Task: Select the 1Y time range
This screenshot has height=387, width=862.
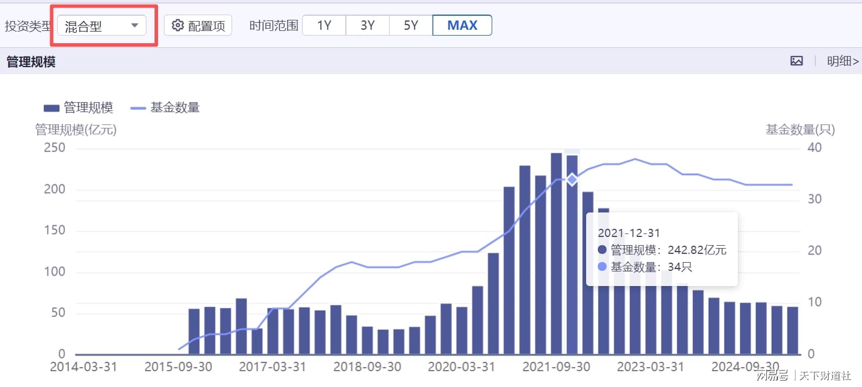Action: coord(324,25)
